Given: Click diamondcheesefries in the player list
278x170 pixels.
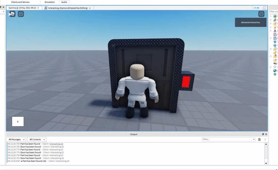Looking at the screenshot, I should coord(250,22).
